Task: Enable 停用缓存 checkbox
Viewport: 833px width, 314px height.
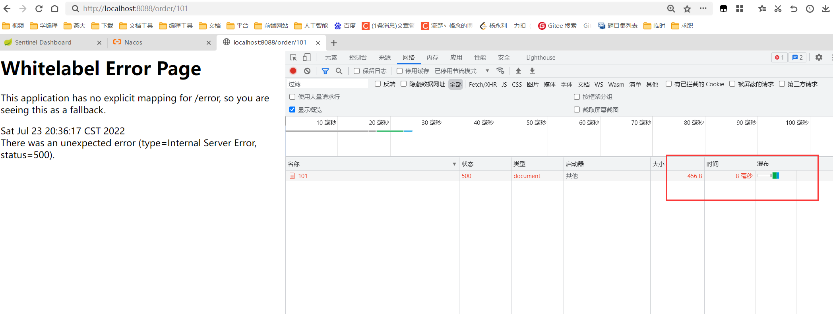Action: (399, 71)
